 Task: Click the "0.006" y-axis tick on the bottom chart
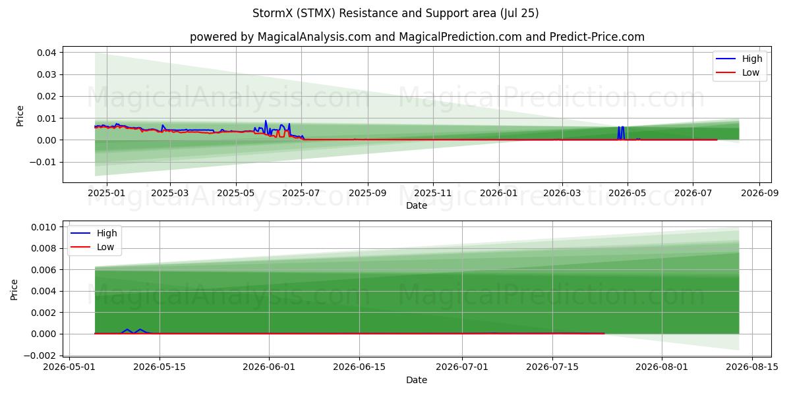(x=45, y=270)
